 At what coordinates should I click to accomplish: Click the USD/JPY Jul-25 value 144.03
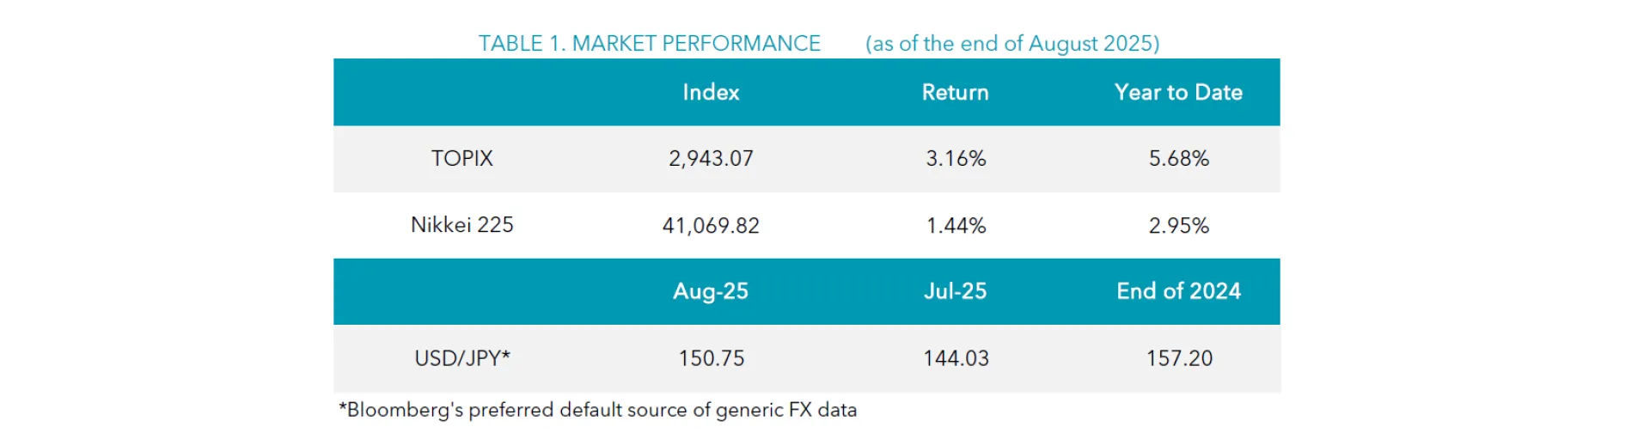pos(956,358)
